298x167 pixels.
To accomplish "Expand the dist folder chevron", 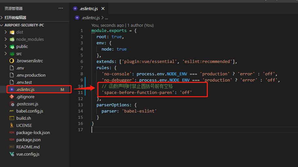I will pos(6,32).
